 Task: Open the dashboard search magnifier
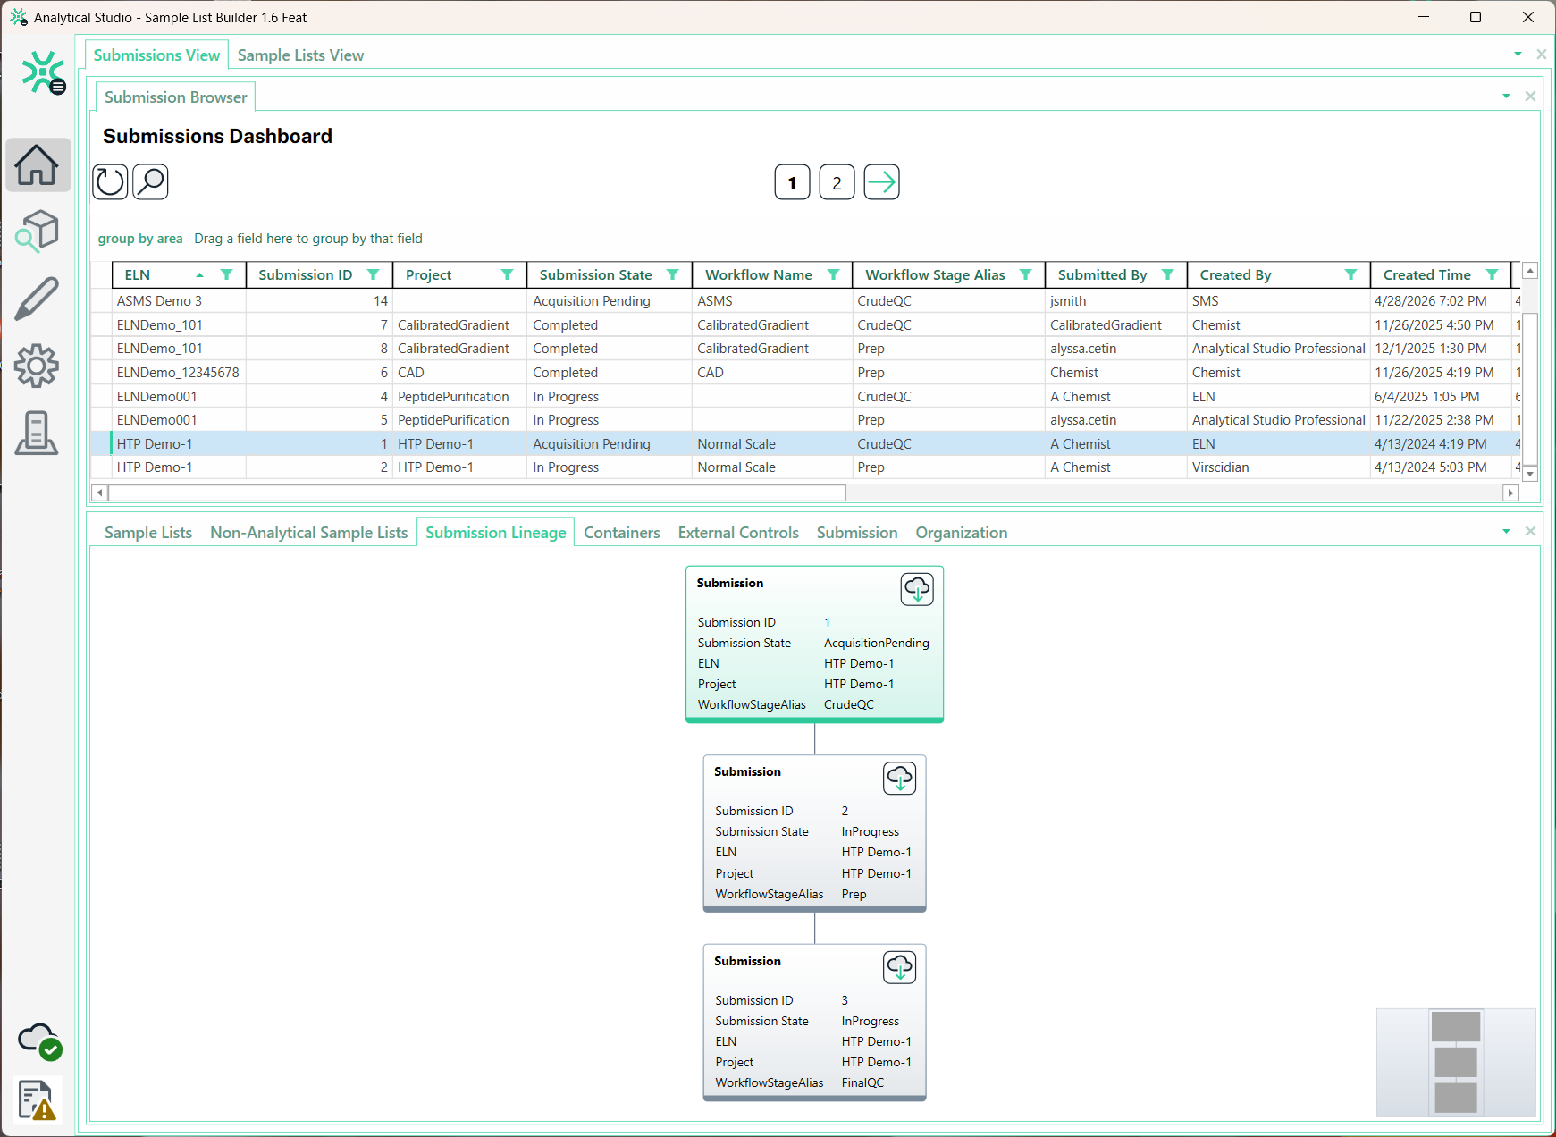click(150, 182)
